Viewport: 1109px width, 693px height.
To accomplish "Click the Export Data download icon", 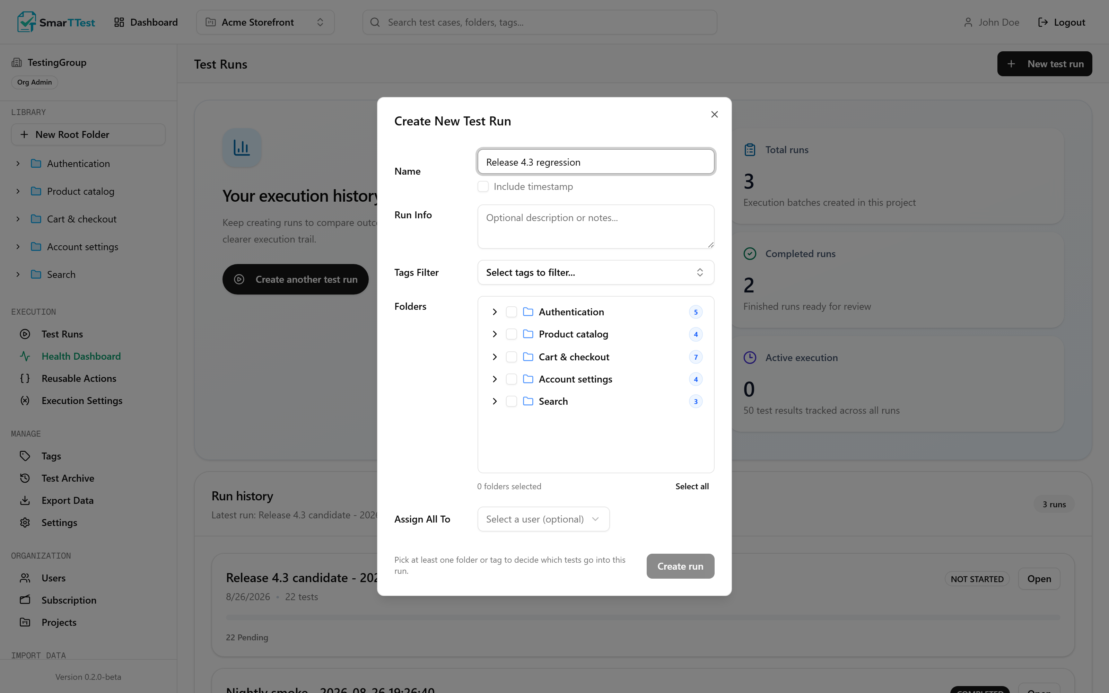I will [x=25, y=500].
